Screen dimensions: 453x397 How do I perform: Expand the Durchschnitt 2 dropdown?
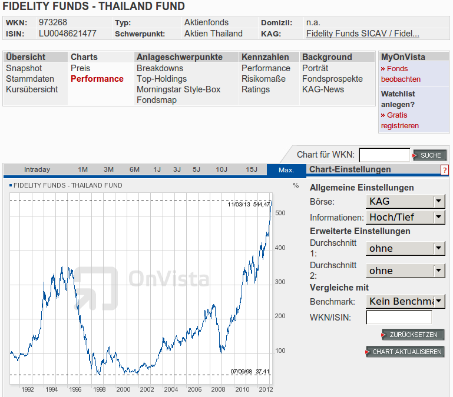click(405, 271)
